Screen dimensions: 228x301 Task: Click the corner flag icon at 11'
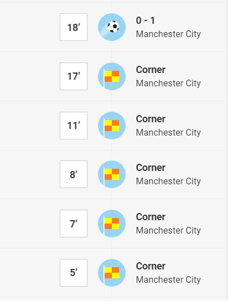click(x=112, y=126)
